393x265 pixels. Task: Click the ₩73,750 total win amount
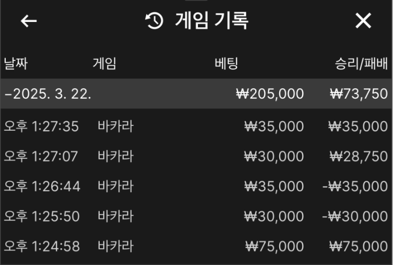click(x=359, y=94)
